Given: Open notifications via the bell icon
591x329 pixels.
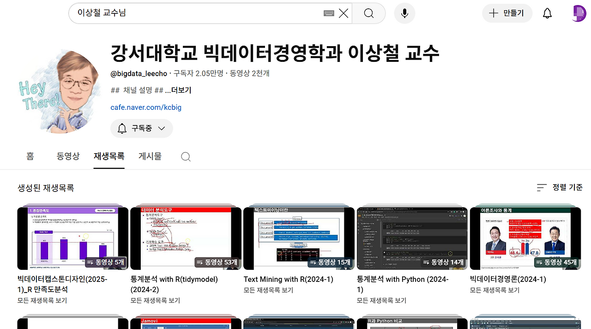Looking at the screenshot, I should pos(547,13).
